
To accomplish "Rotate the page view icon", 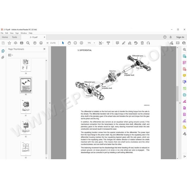I will [148, 43].
